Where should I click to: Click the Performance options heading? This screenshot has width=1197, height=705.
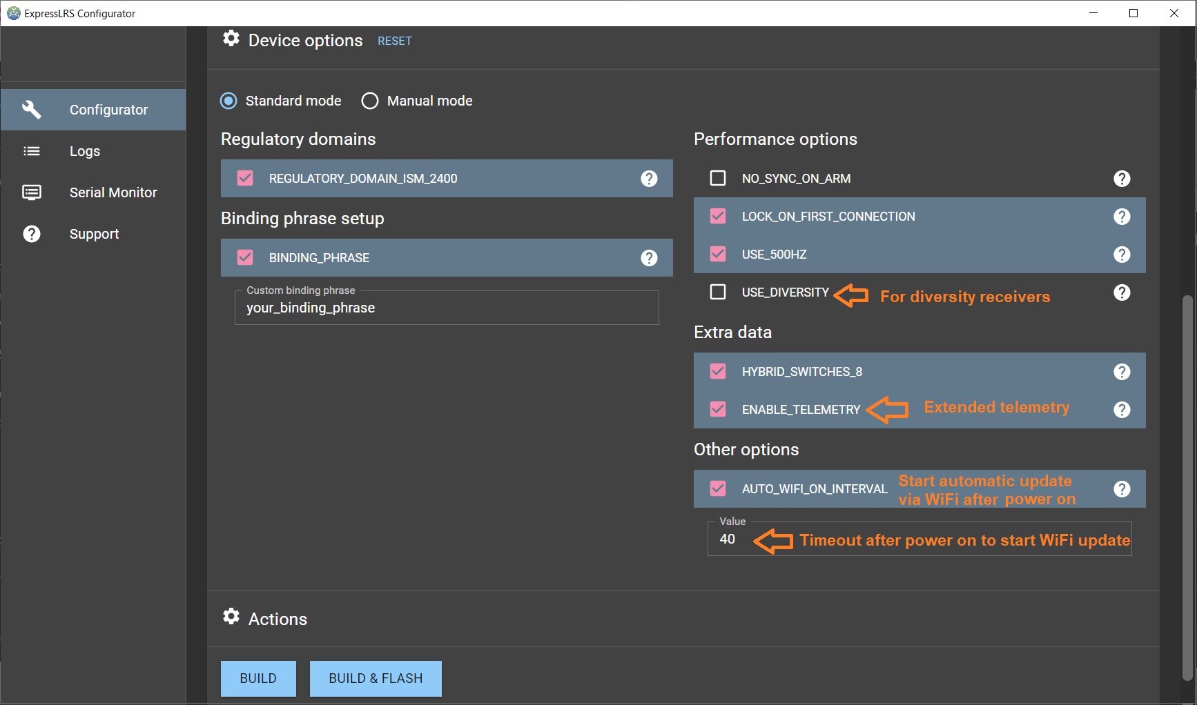click(x=775, y=139)
